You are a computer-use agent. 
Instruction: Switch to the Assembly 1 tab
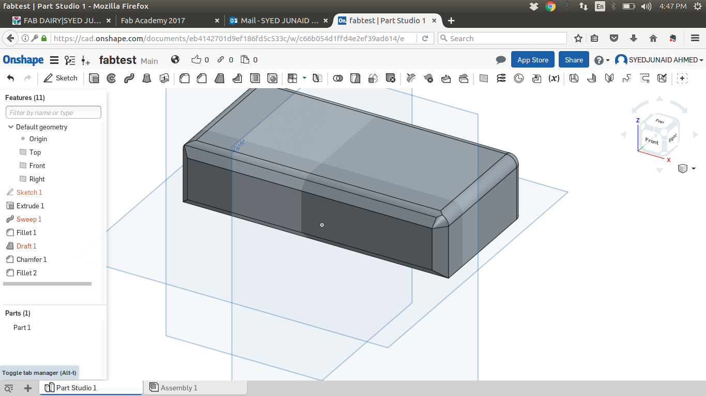click(195, 388)
